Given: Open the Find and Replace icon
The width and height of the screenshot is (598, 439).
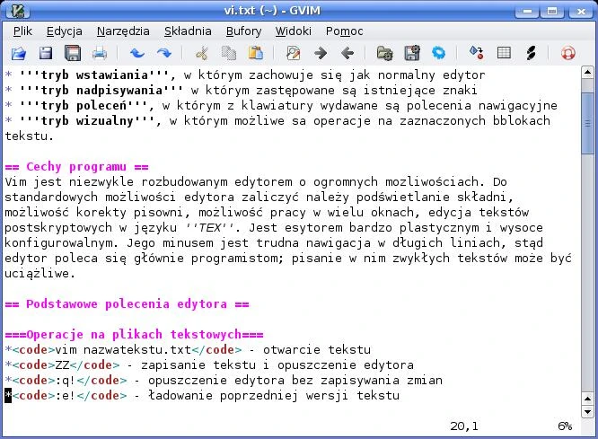Looking at the screenshot, I should pos(293,53).
